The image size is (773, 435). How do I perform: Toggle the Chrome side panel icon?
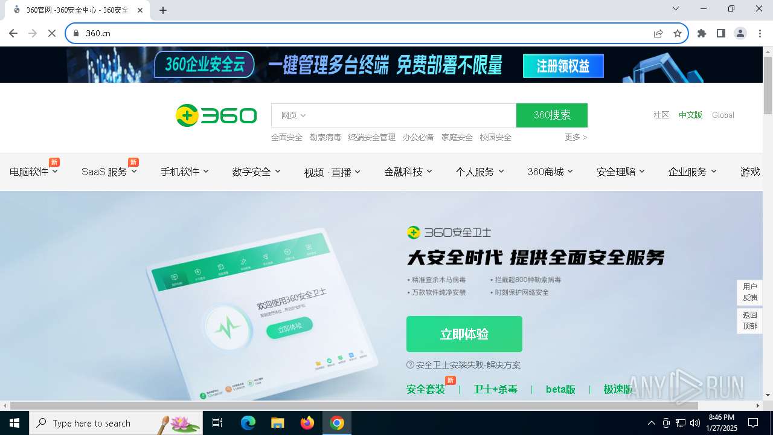tap(721, 33)
